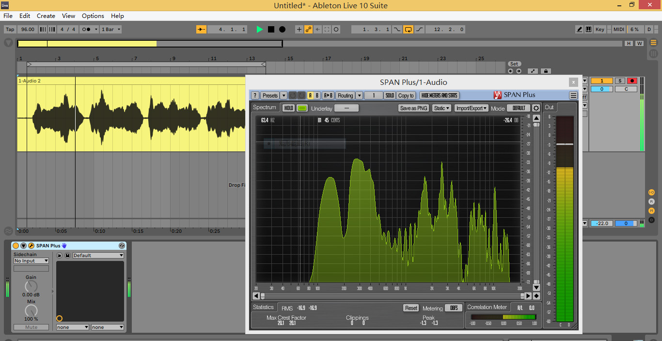The image size is (662, 341).
Task: Click the Save as PNG button
Action: pos(413,108)
